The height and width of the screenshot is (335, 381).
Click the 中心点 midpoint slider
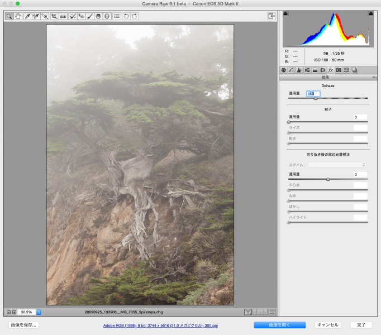click(328, 190)
